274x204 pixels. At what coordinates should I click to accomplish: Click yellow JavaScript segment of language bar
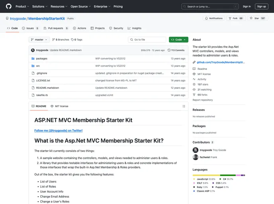click(206, 175)
